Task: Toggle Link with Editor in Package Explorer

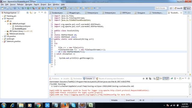Action: 31,13
